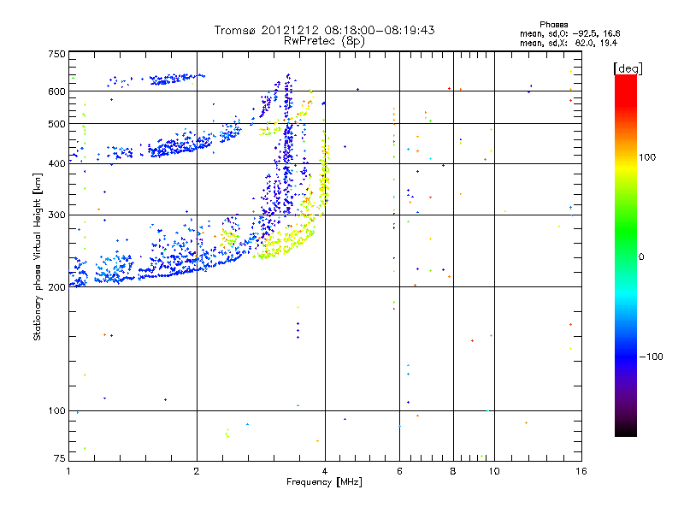Click the 100 km height tick label
Image resolution: width=684 pixels, height=513 pixels.
(56, 410)
